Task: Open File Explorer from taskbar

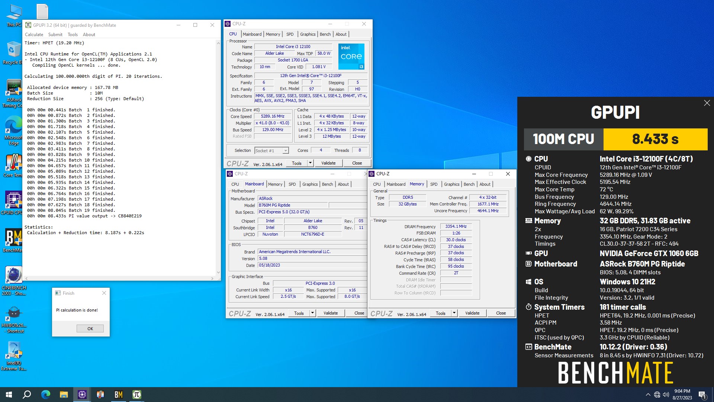Action: pos(64,395)
